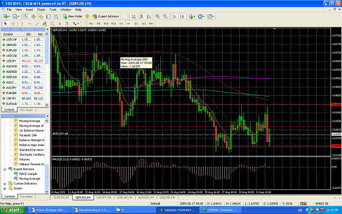
Task: Click the yellow info icon beside New Order
Action: (87, 16)
